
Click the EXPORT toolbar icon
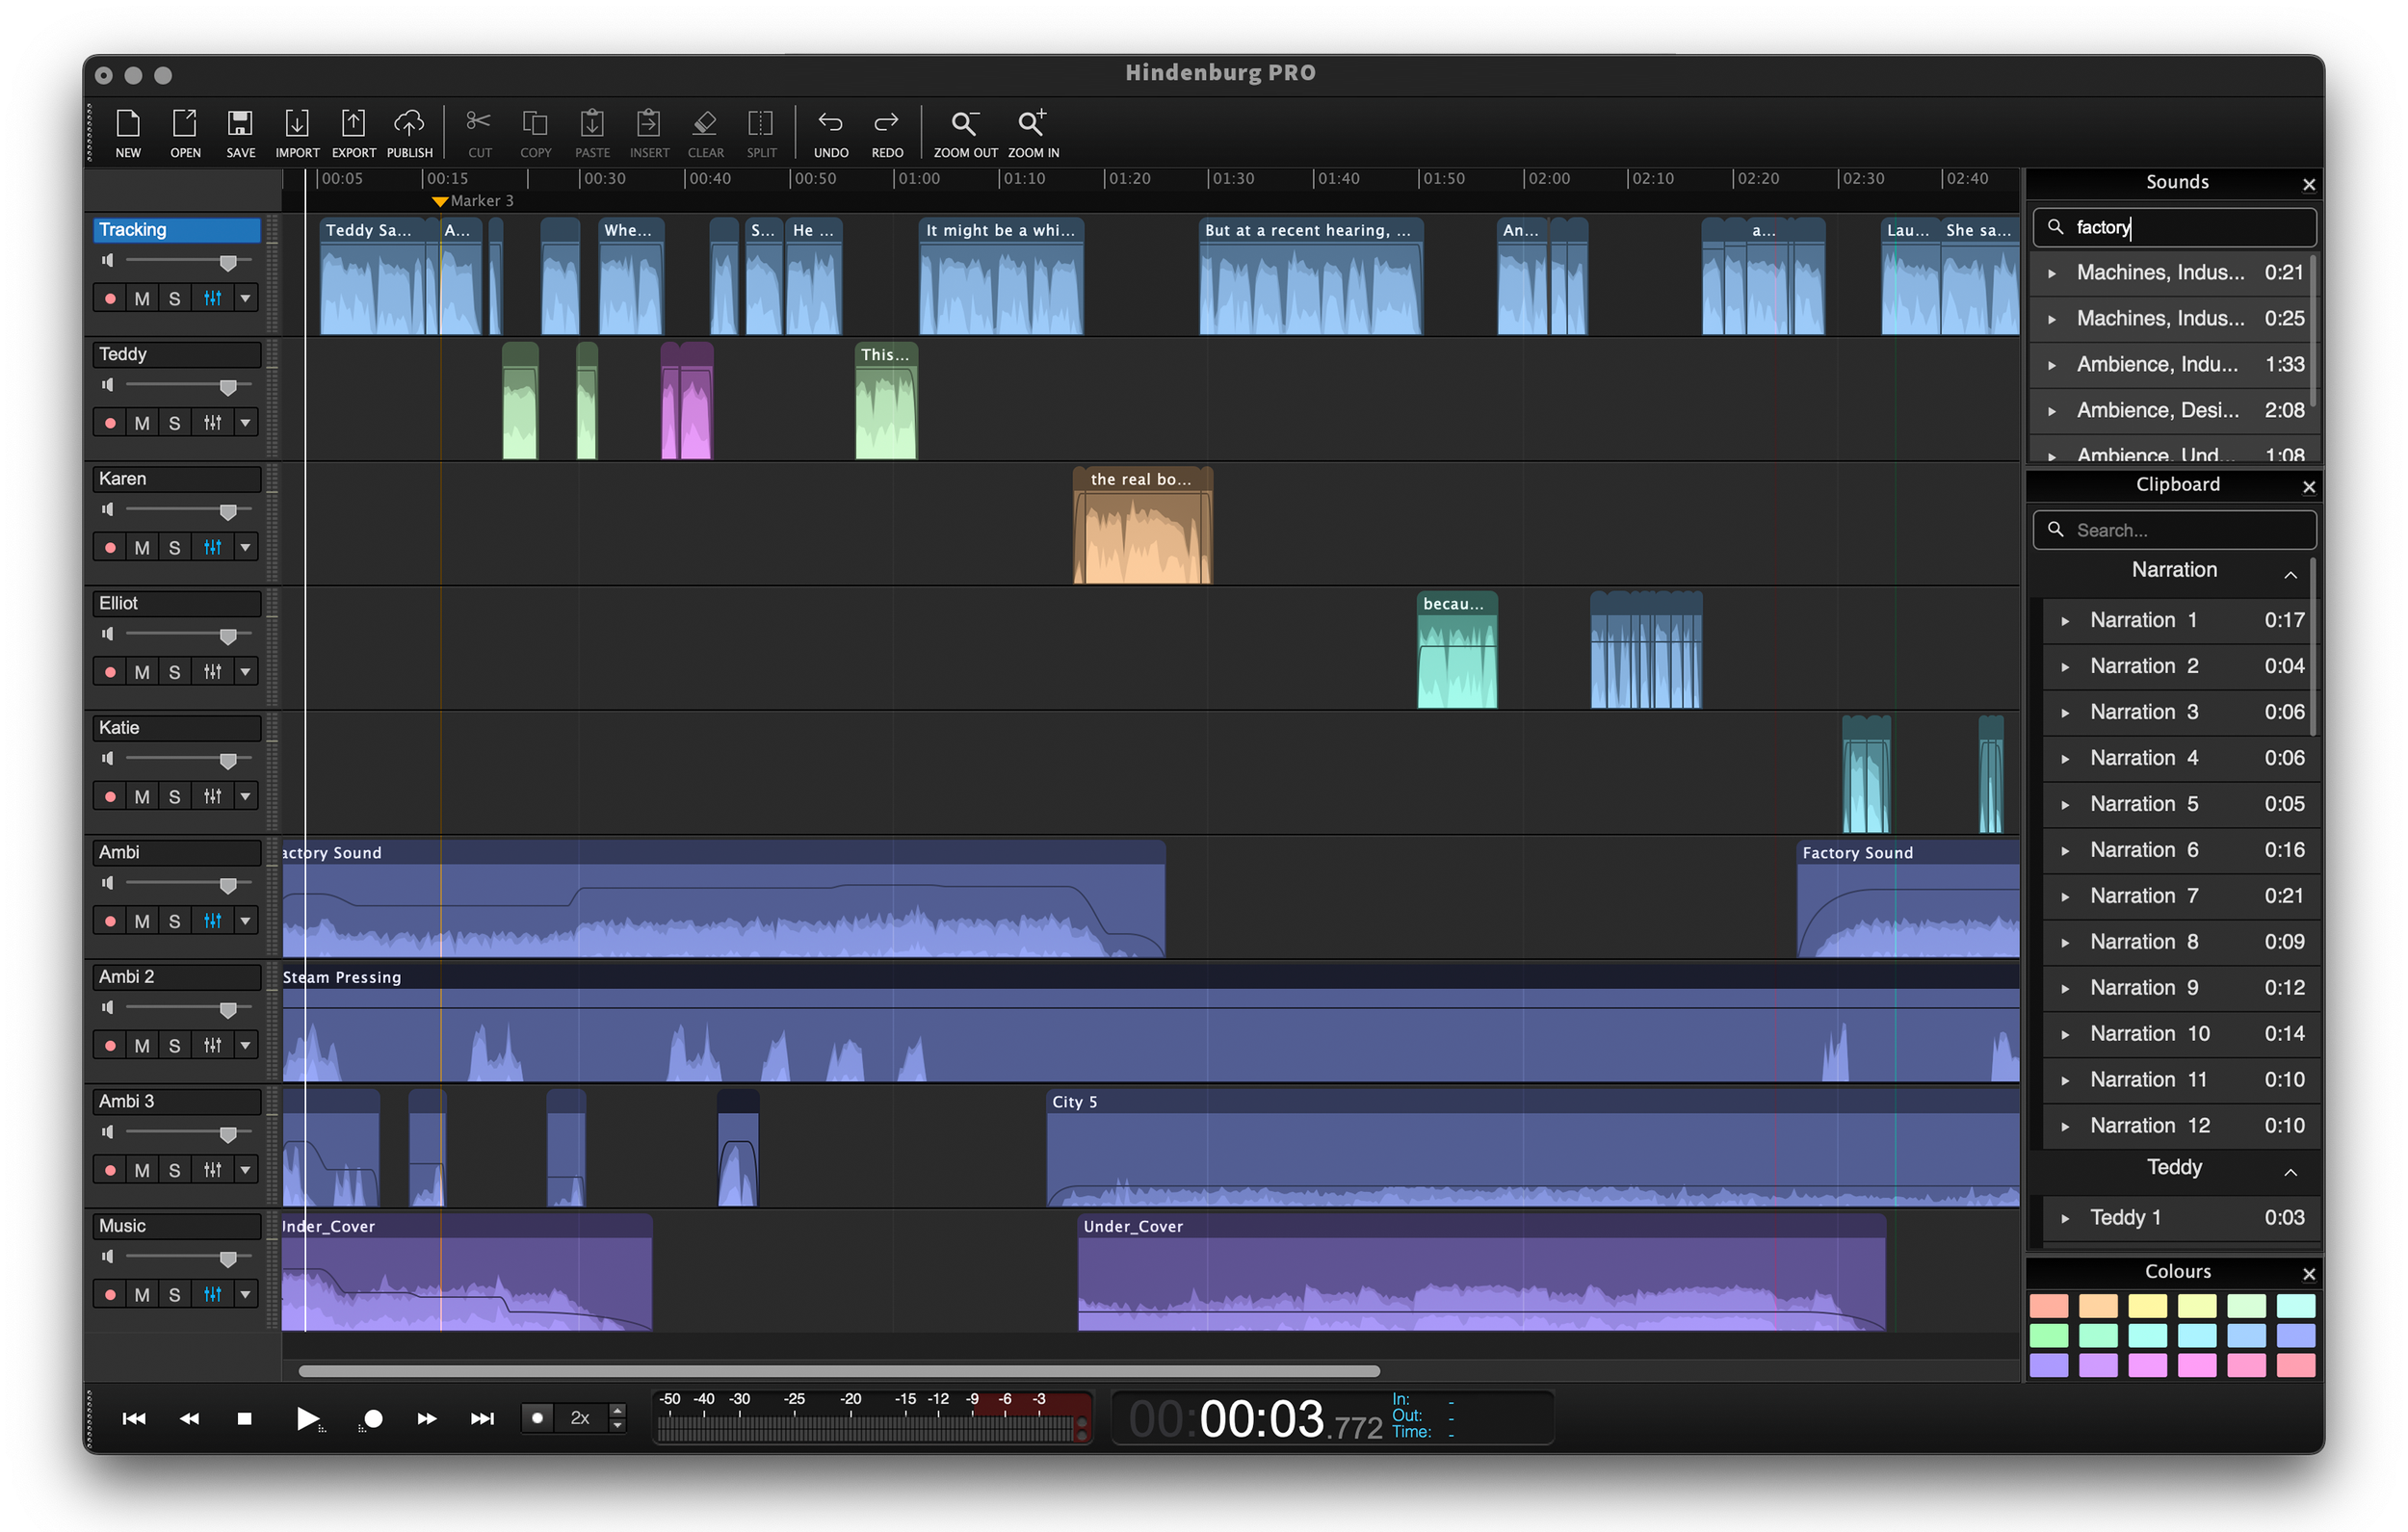click(x=353, y=133)
